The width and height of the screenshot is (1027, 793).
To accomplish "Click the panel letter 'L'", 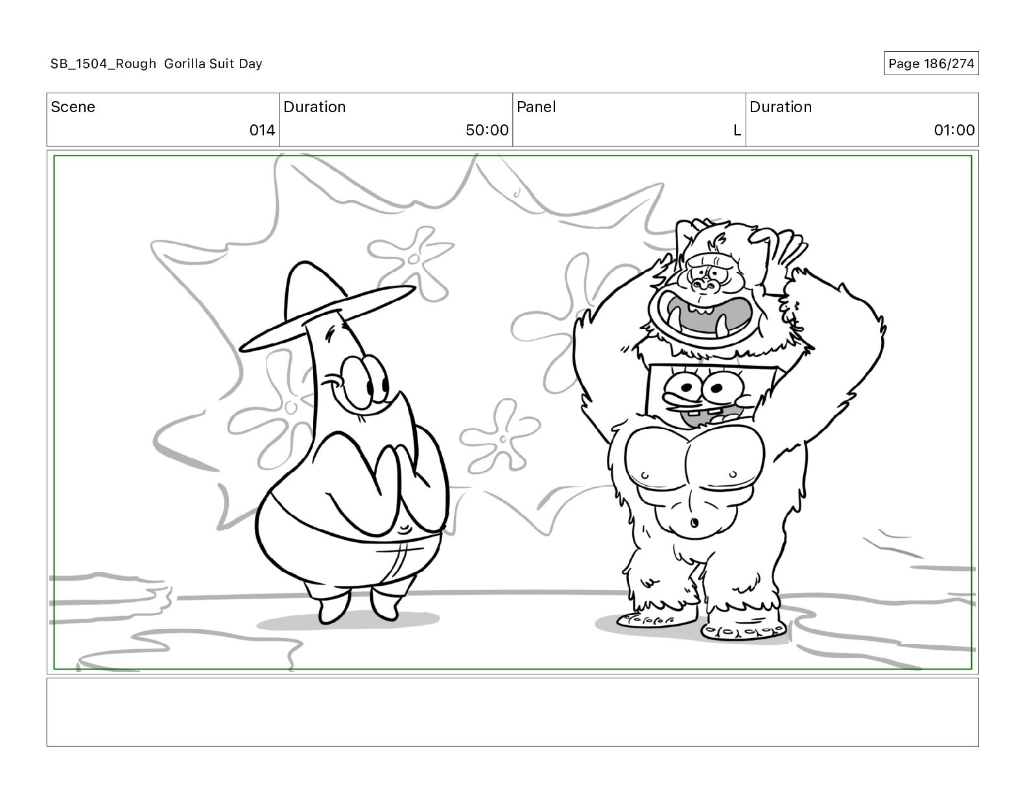I will [737, 130].
